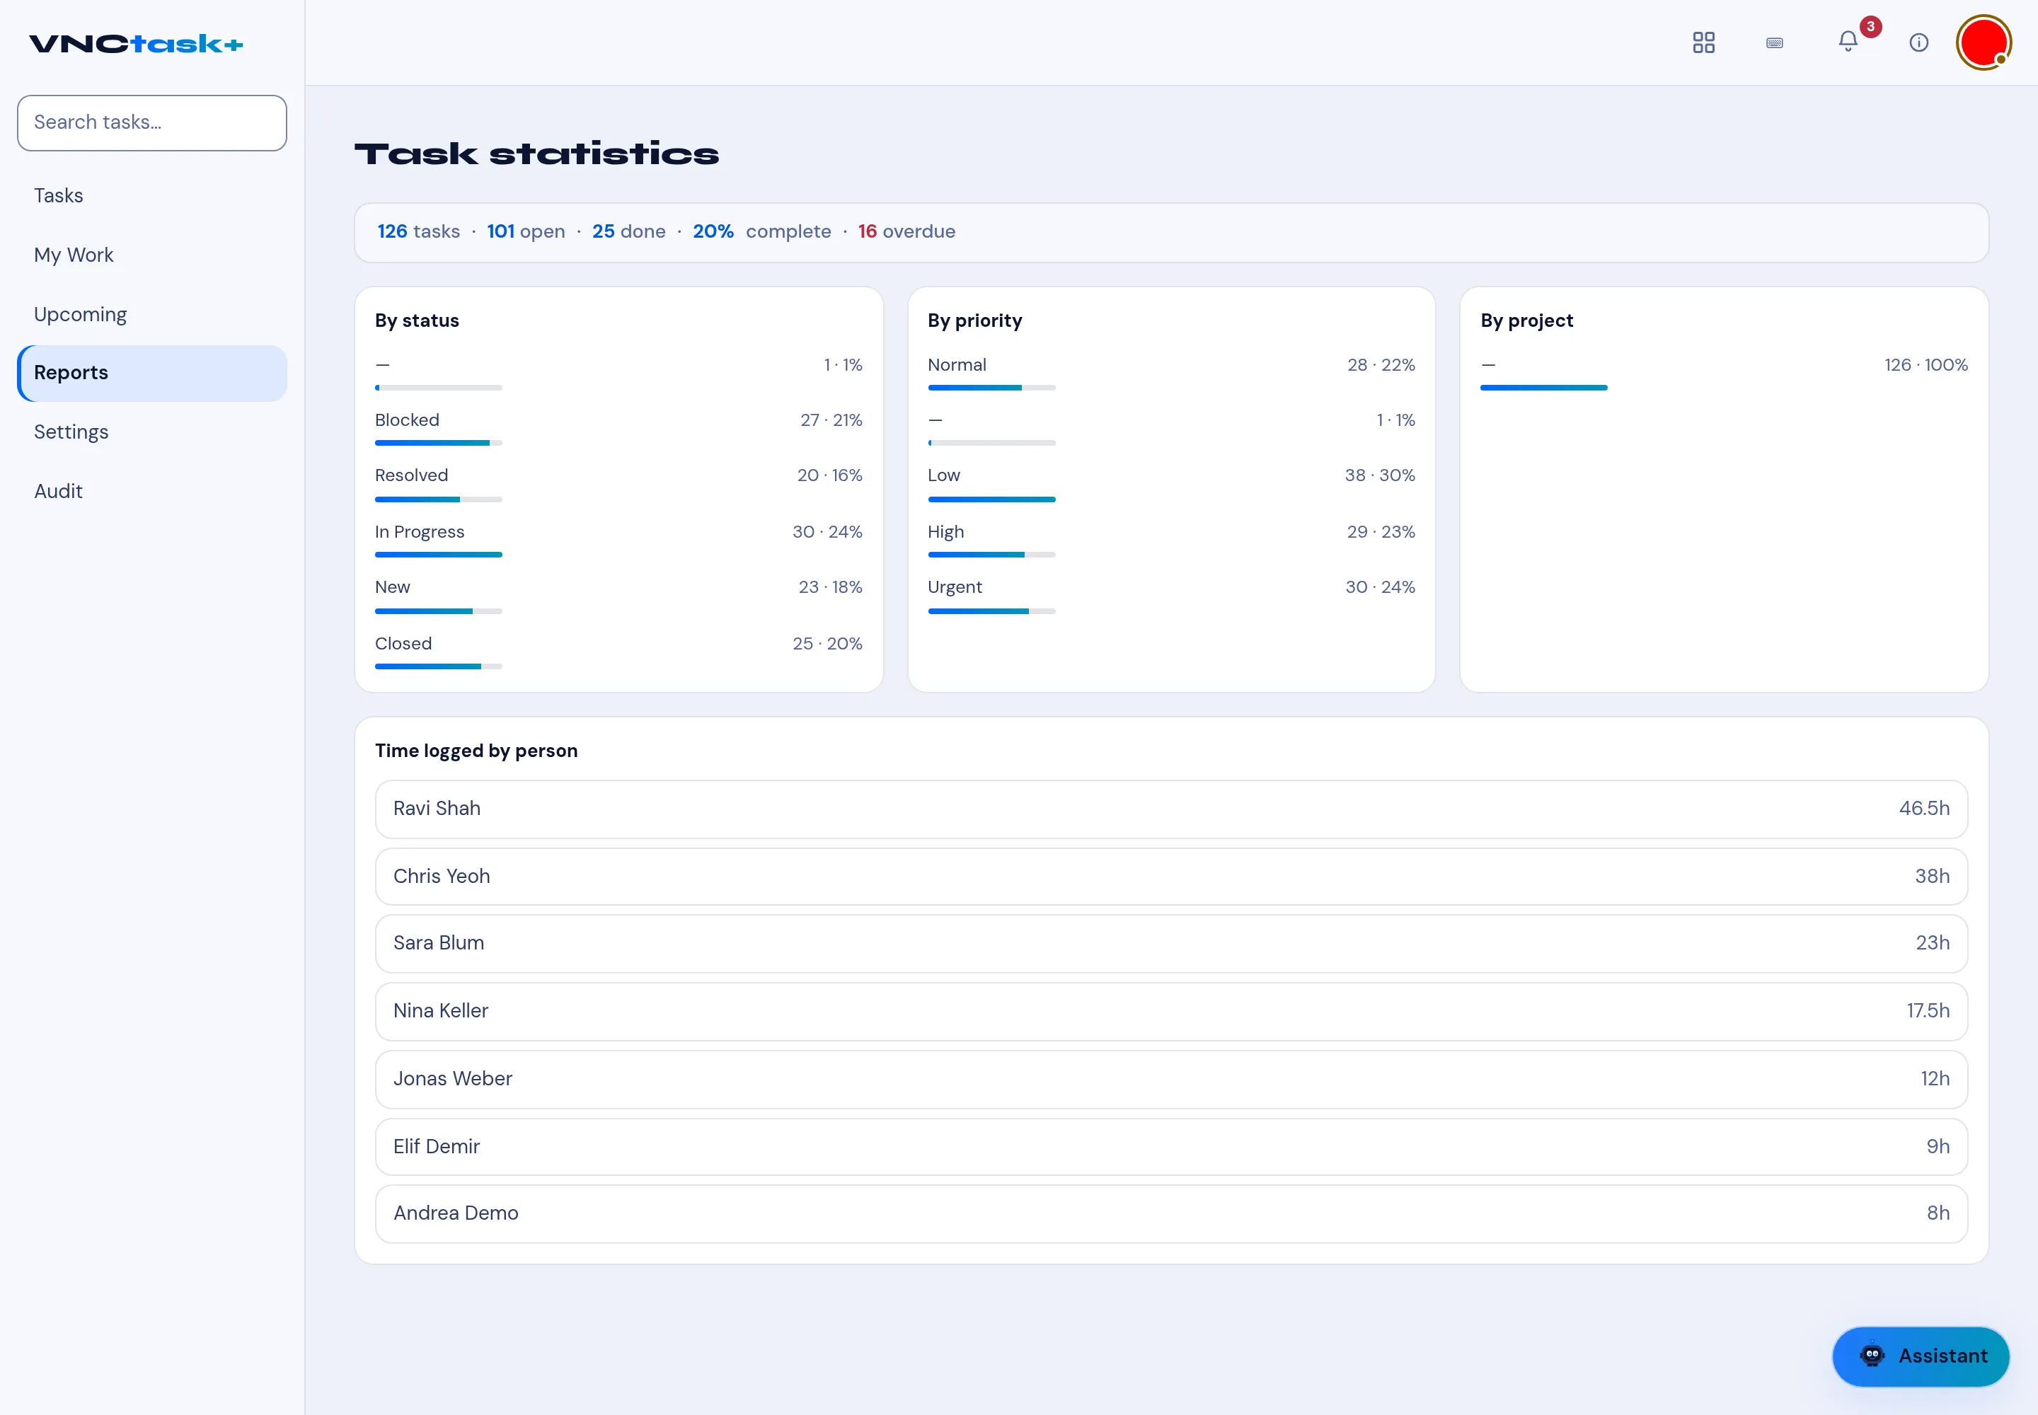This screenshot has height=1415, width=2038.
Task: Open the notifications bell
Action: tap(1848, 42)
